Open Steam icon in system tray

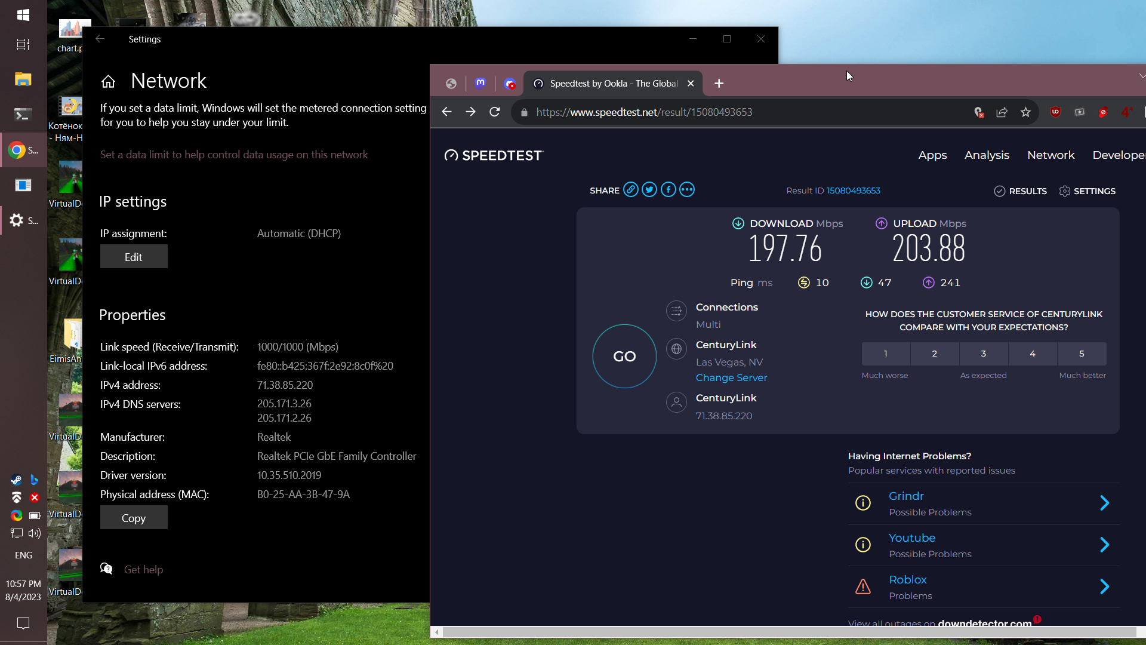tap(16, 480)
